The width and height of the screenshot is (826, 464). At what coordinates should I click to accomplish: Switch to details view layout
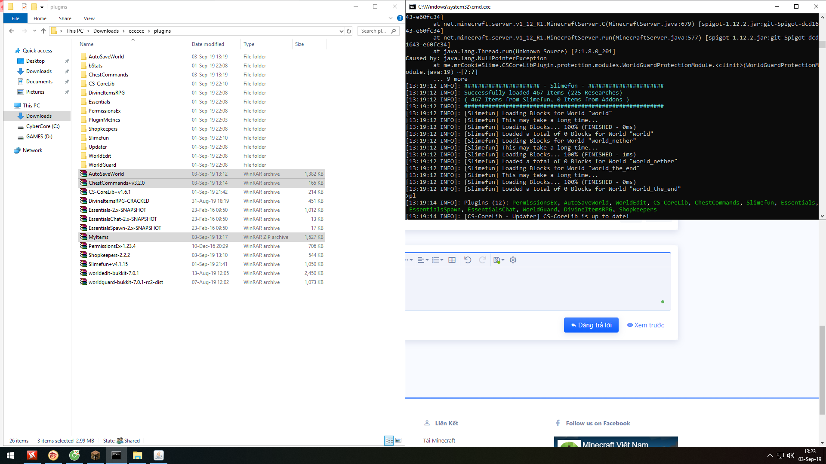(x=389, y=440)
